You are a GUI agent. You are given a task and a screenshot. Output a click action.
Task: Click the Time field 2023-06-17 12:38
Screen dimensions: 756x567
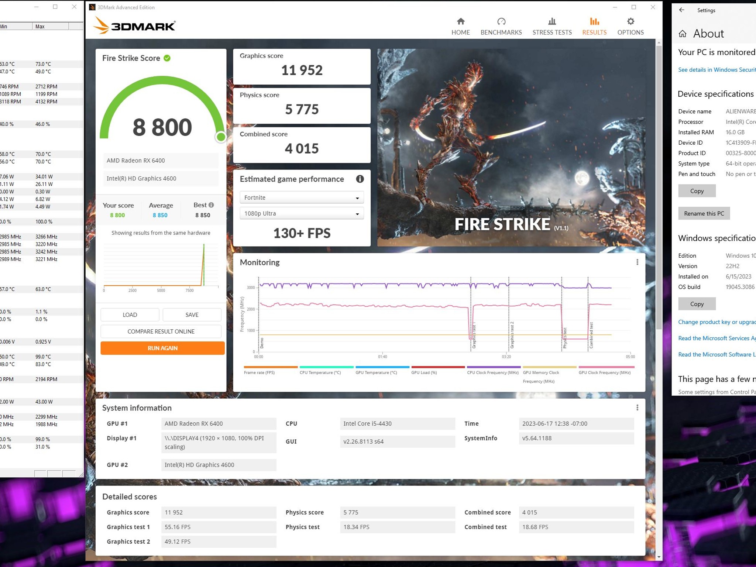(576, 424)
